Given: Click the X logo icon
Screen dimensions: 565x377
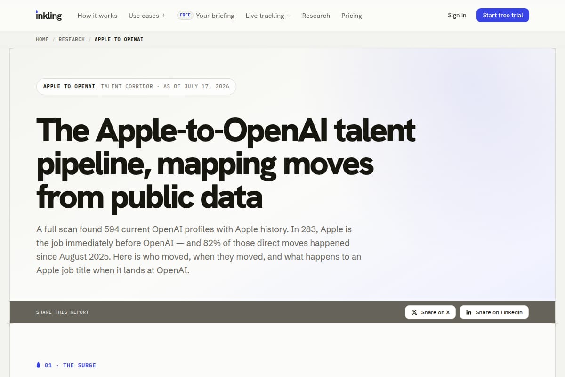Looking at the screenshot, I should [x=414, y=312].
